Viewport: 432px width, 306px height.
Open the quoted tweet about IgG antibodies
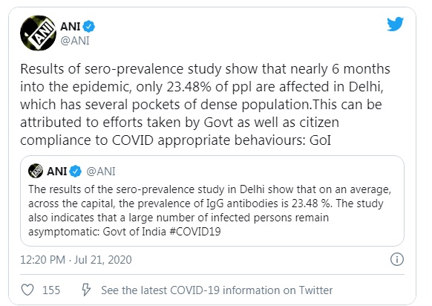[x=212, y=201]
